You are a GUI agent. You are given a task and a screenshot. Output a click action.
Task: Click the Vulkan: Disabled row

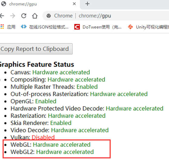point(32,137)
